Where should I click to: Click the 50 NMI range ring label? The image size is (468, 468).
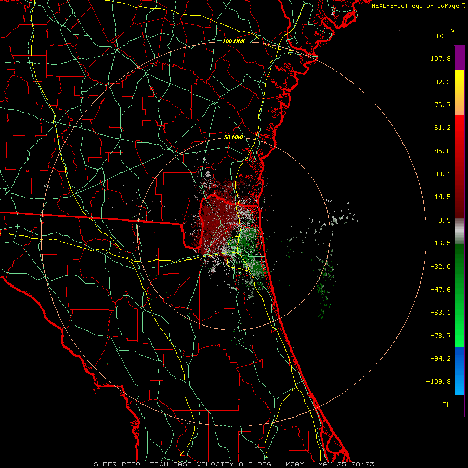[x=233, y=137]
